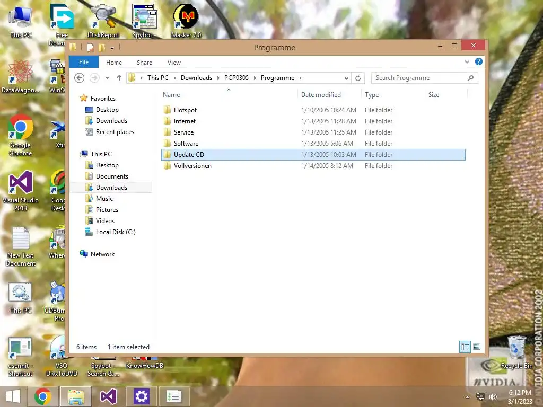Switch to the View ribbon tab
Viewport: 543px width, 407px height.
pyautogui.click(x=174, y=63)
